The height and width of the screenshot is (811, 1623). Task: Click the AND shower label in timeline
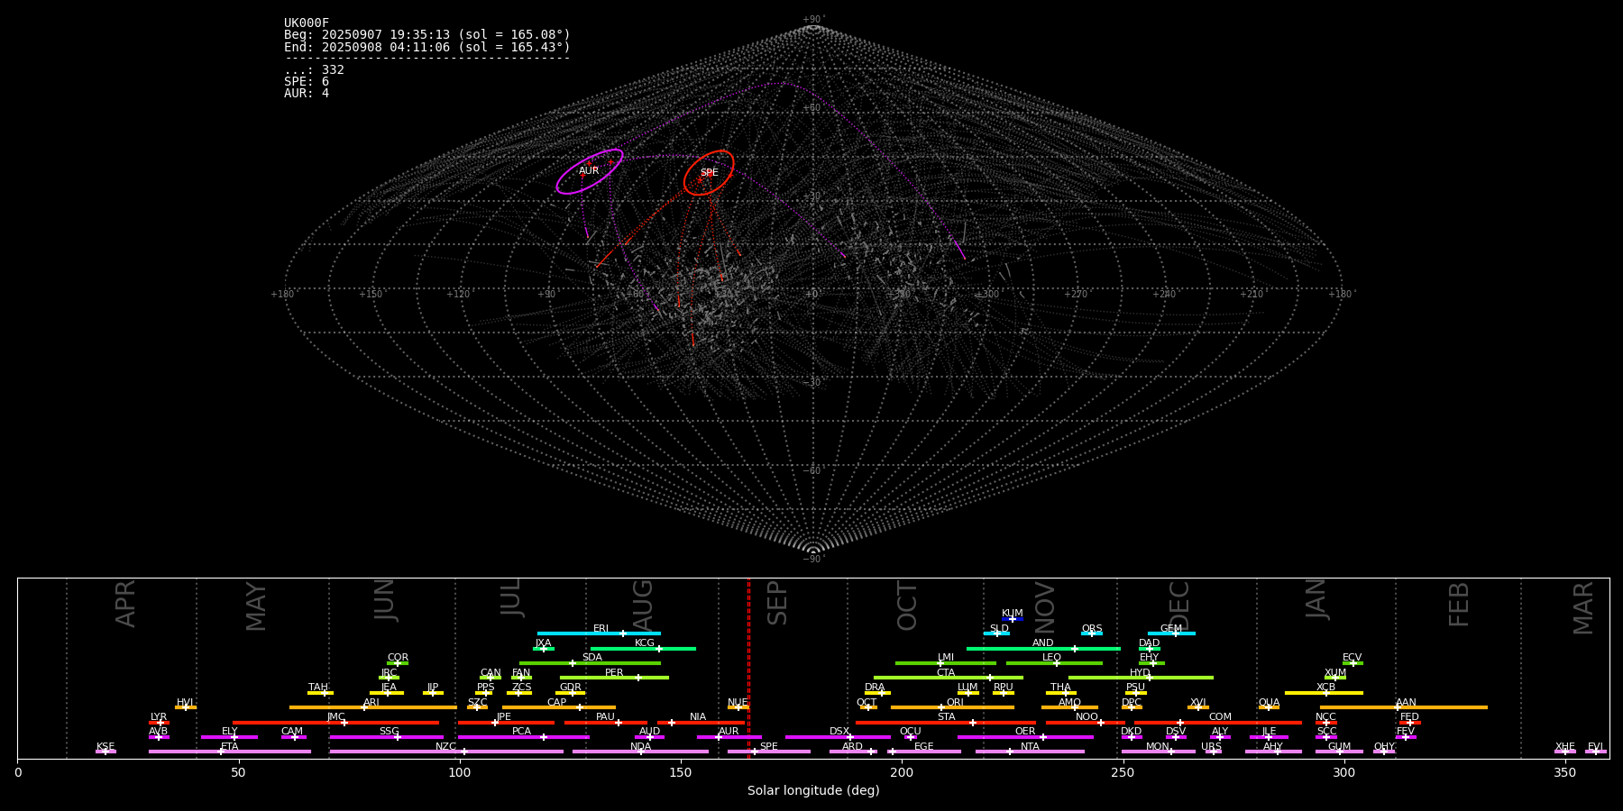pyautogui.click(x=1043, y=643)
